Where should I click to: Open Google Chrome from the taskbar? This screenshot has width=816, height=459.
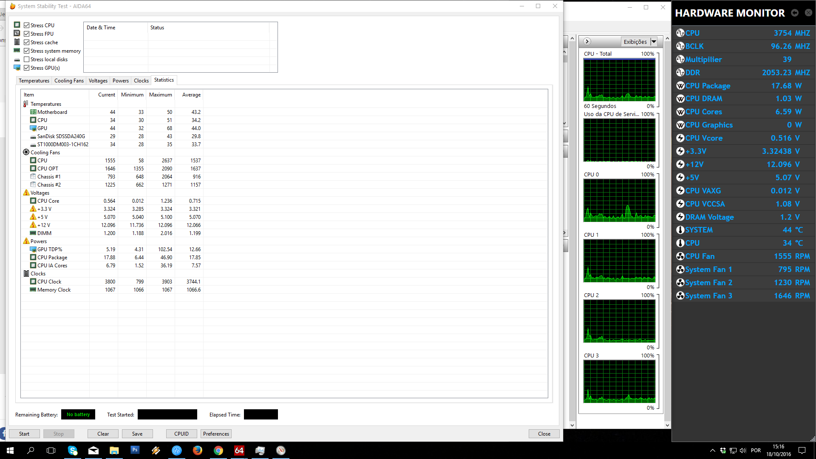click(x=218, y=450)
